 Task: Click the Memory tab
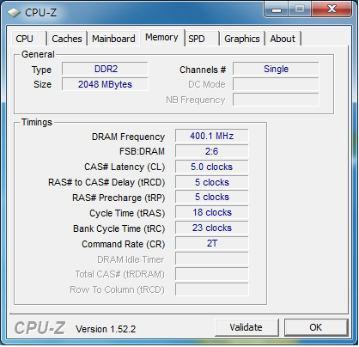pos(161,37)
